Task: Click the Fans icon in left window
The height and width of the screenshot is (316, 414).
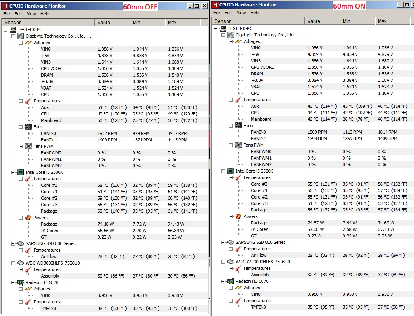Action: (28, 127)
